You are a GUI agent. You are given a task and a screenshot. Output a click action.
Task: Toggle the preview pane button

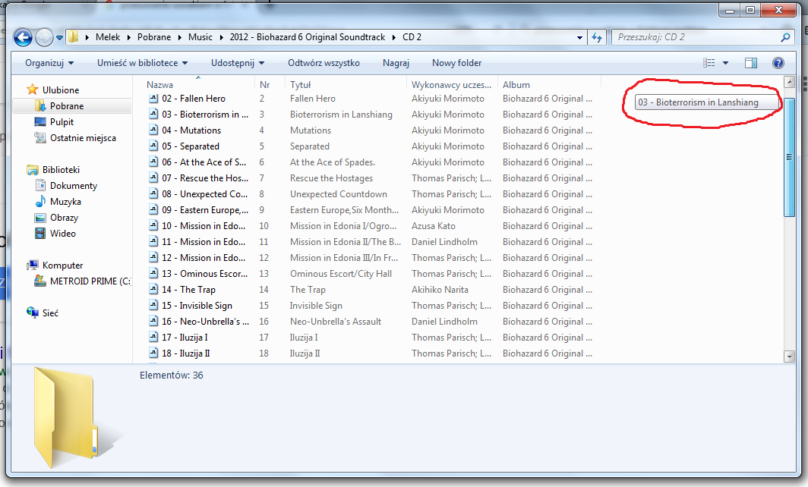pyautogui.click(x=751, y=63)
